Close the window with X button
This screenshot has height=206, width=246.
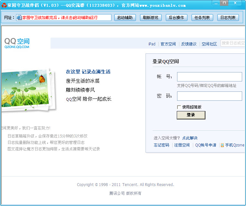click(235, 3)
